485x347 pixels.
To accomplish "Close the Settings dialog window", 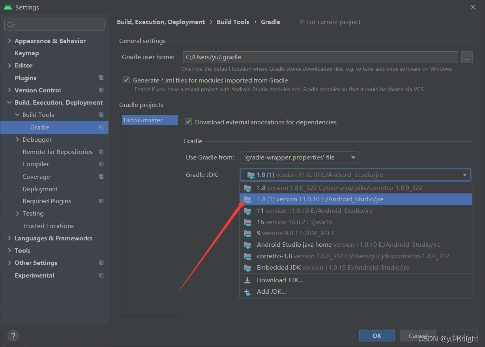I will click(x=473, y=7).
